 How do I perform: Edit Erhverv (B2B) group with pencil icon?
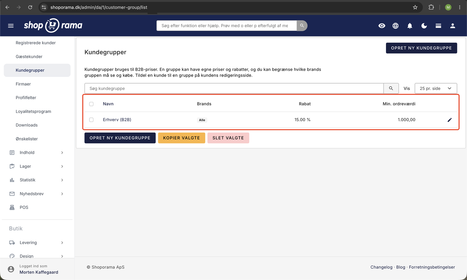[x=450, y=120]
